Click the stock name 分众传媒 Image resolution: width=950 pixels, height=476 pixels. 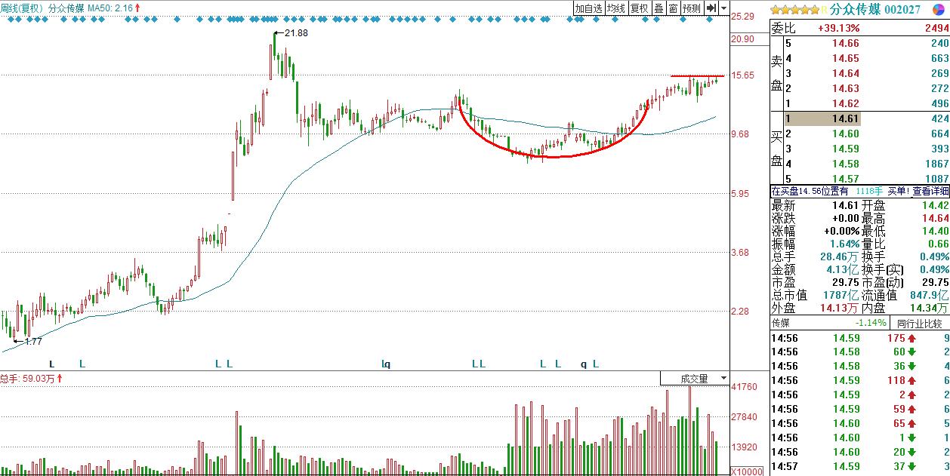pos(855,9)
